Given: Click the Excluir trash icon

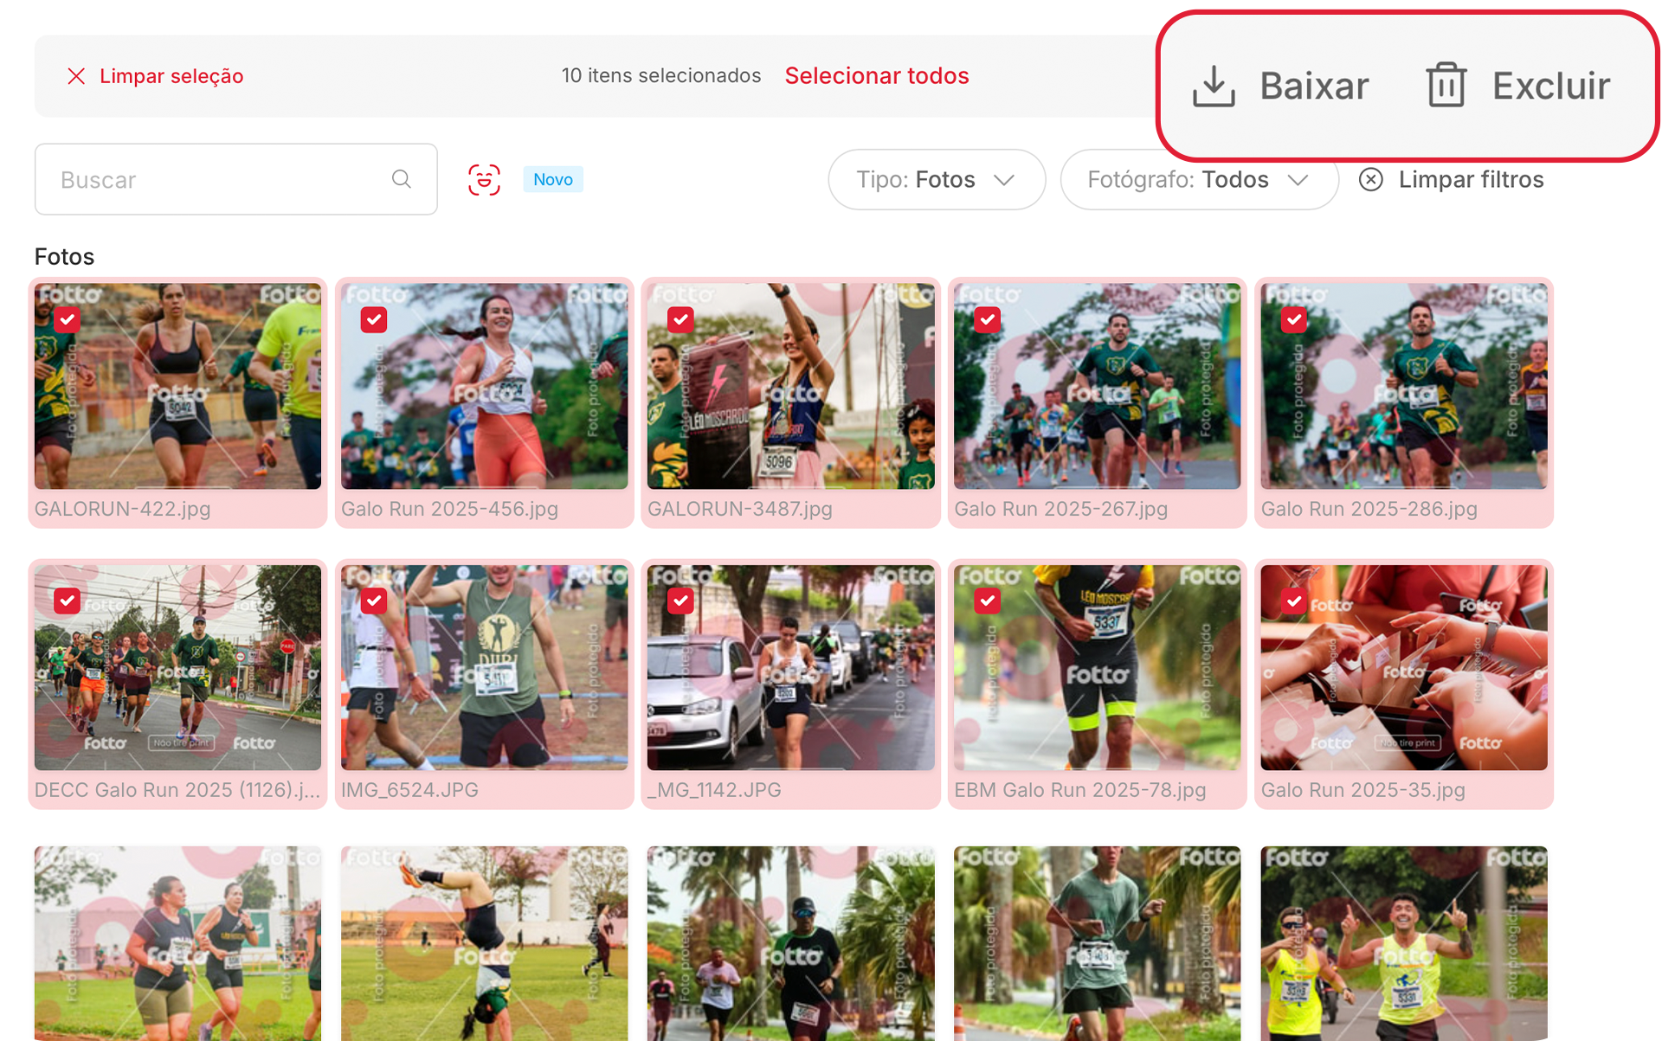Looking at the screenshot, I should click(1446, 86).
